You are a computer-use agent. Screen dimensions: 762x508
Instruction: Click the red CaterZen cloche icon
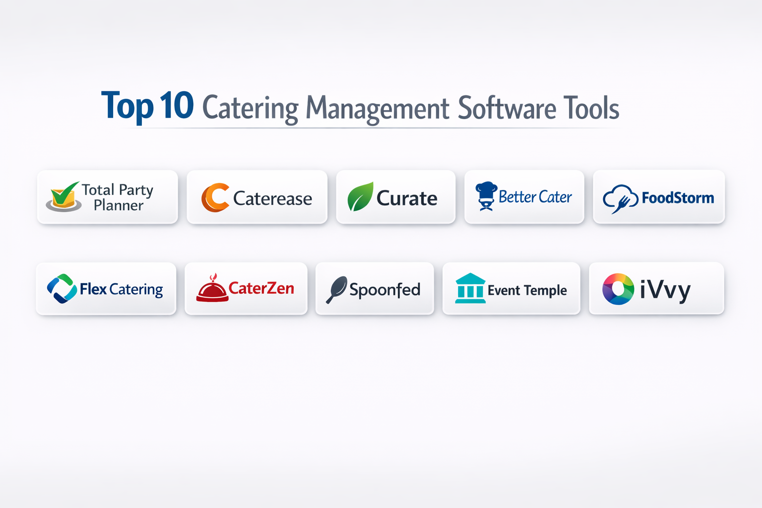212,288
